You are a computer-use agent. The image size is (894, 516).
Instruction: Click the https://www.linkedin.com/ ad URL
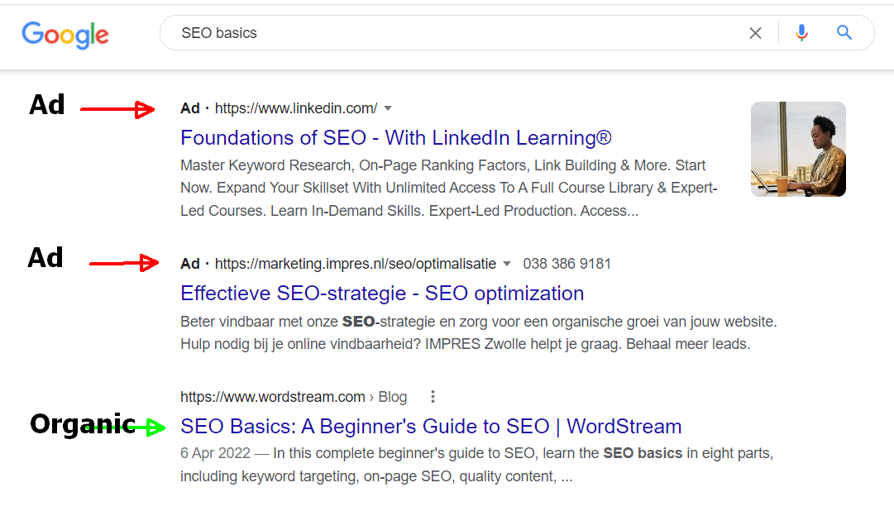(x=296, y=108)
